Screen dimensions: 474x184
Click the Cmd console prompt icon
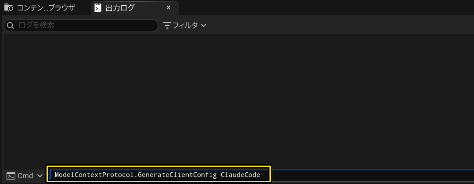[11, 176]
